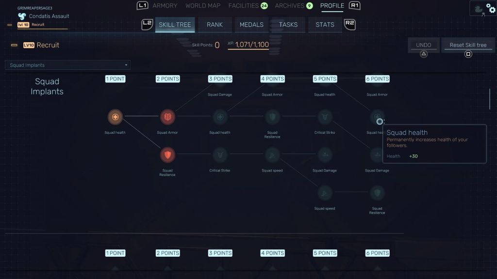This screenshot has height=279, width=497.
Task: Go to the MEDALS sub-tab
Action: tap(251, 25)
